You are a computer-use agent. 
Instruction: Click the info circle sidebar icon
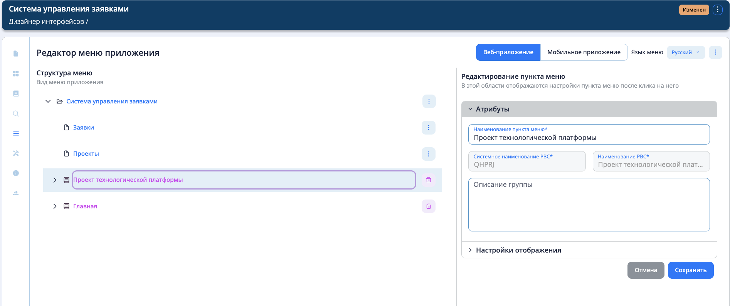tap(16, 173)
